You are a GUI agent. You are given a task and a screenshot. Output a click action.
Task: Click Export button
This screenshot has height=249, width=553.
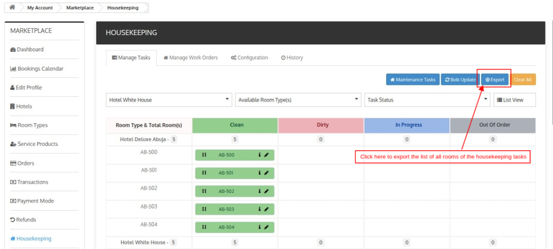click(x=495, y=80)
